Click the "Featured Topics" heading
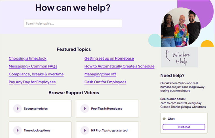Screen dimensions: 215x138 74,49
